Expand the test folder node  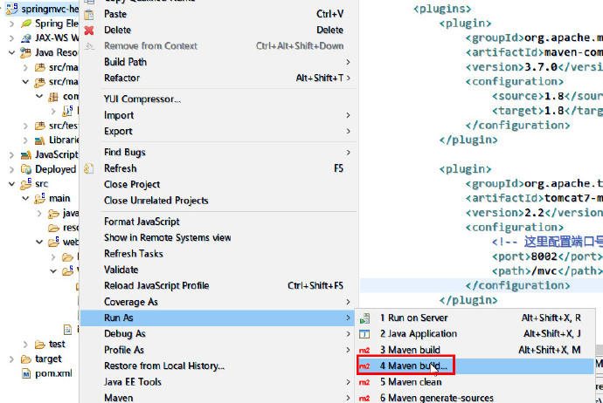tap(25, 345)
